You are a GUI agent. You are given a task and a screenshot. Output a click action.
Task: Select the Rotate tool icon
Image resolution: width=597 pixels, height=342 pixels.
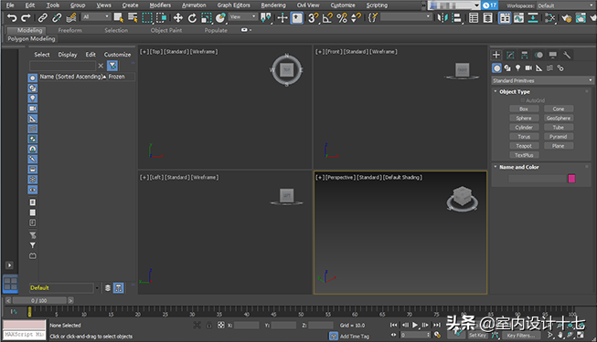pos(192,18)
